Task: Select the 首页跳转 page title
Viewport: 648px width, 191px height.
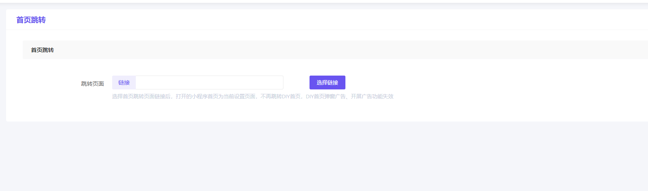Action: (x=31, y=20)
